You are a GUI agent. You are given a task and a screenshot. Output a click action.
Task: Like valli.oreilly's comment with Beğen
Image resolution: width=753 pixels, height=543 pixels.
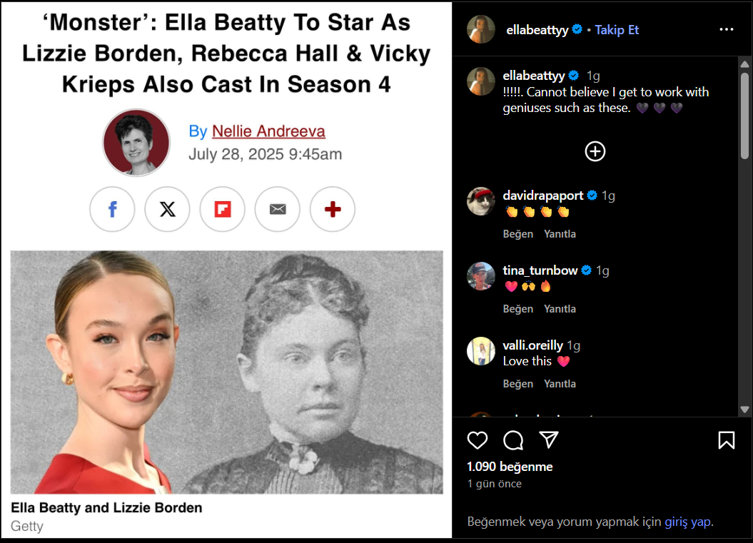click(517, 384)
